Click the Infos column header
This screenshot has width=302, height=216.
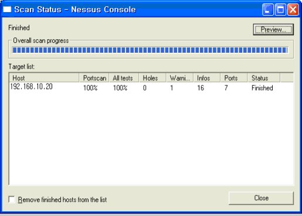[207, 78]
